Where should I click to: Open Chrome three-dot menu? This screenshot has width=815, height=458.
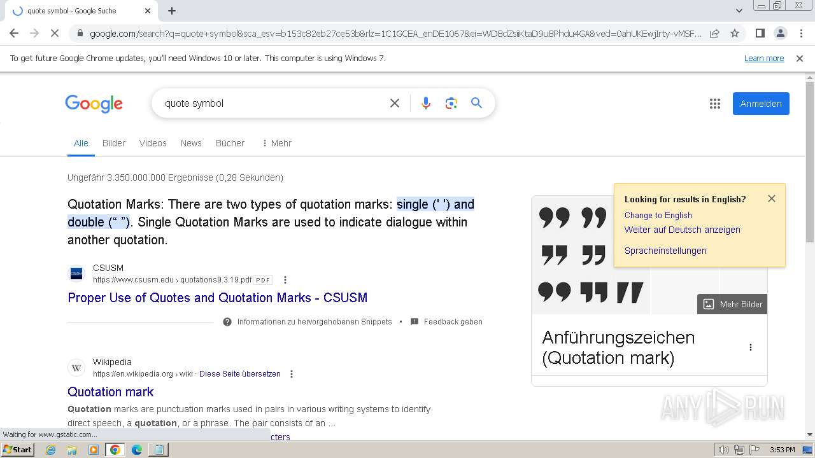[801, 33]
